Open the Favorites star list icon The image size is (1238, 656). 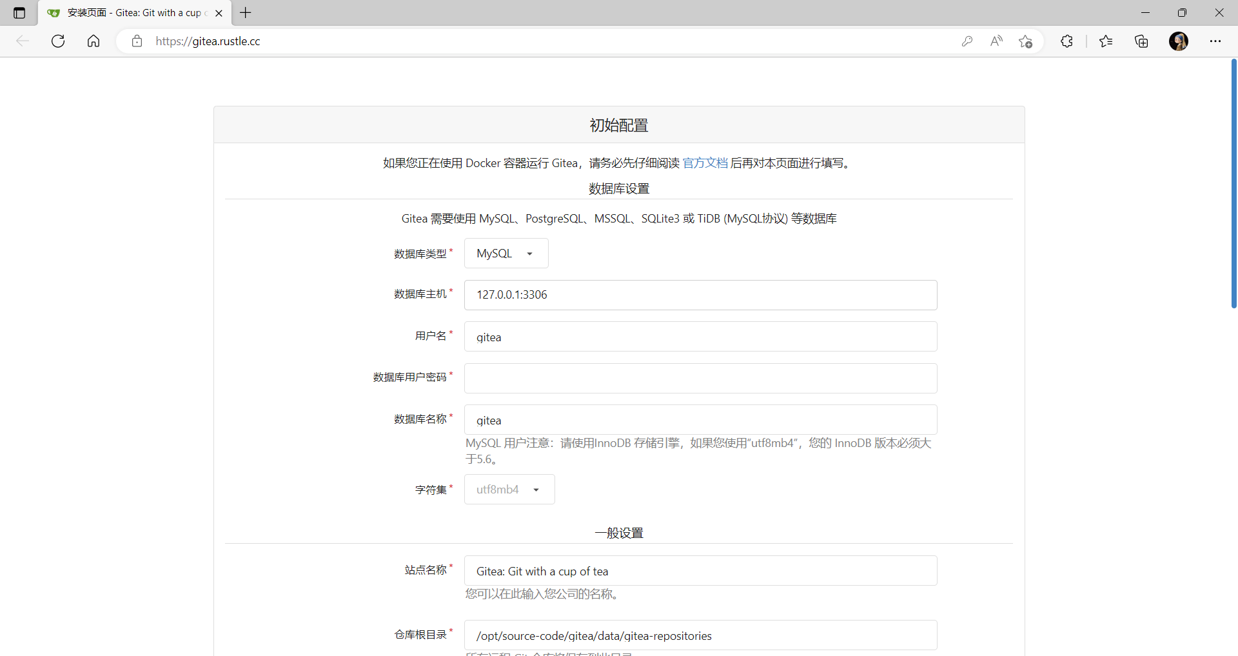point(1106,41)
